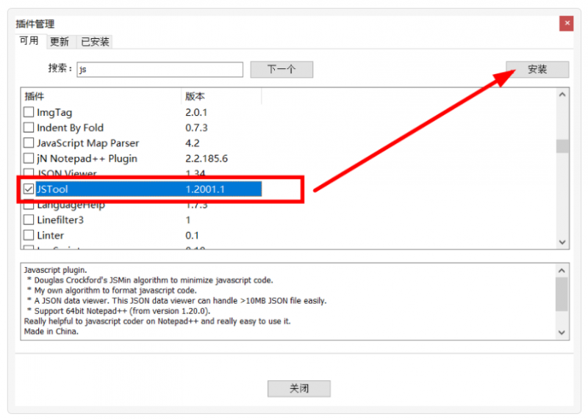Viewport: 588px width, 419px height.
Task: Open the 已安装 tab
Action: (x=95, y=42)
